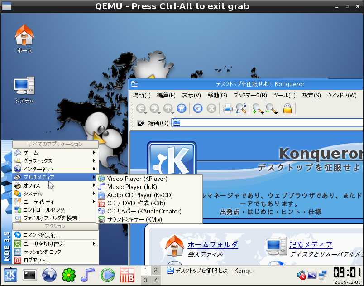
Task: Open the ウィンドウ(W) menu
Action: [342, 95]
